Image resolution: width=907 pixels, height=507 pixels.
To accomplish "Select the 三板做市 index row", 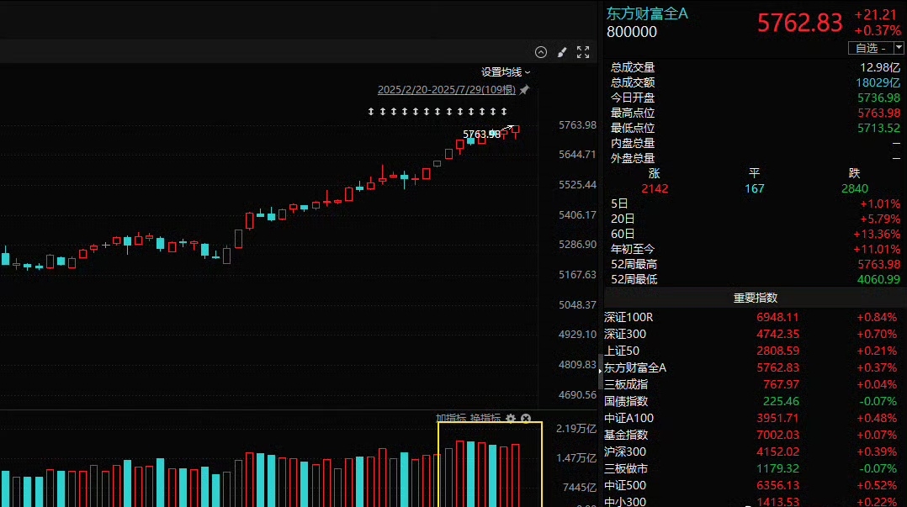I will (x=756, y=468).
